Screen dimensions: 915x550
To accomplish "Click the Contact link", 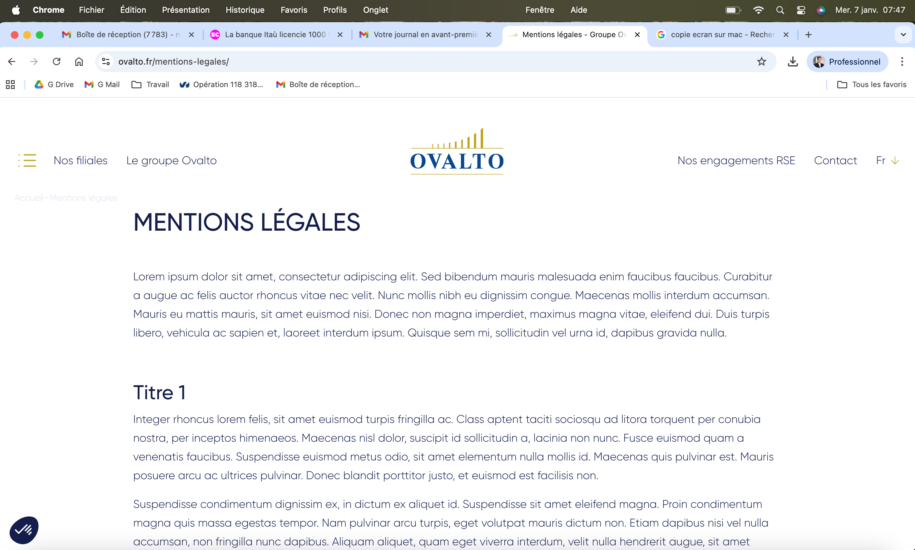I will [835, 160].
